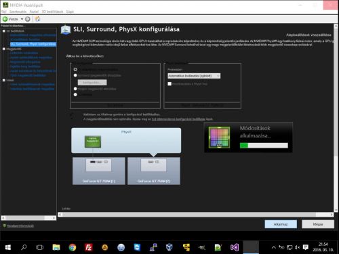Screen dimensions: 339x254
Task: Open the Asztal menu
Action: point(34,12)
